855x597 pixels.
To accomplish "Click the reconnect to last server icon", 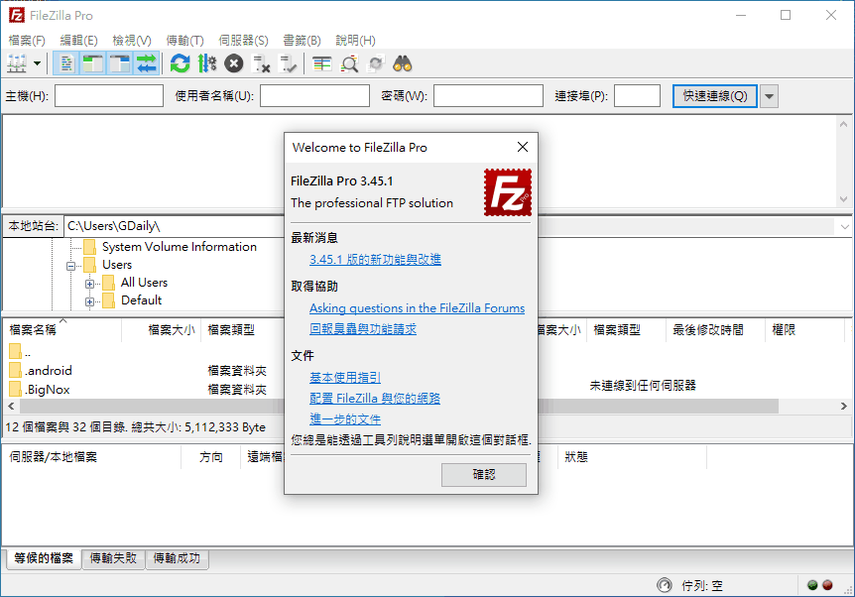I will [288, 63].
